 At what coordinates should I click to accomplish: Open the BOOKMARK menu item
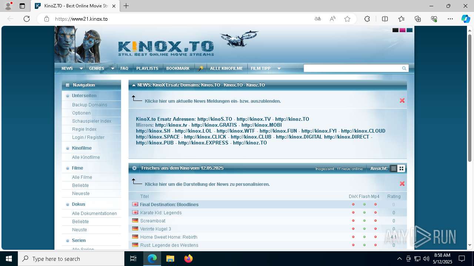[x=178, y=68]
